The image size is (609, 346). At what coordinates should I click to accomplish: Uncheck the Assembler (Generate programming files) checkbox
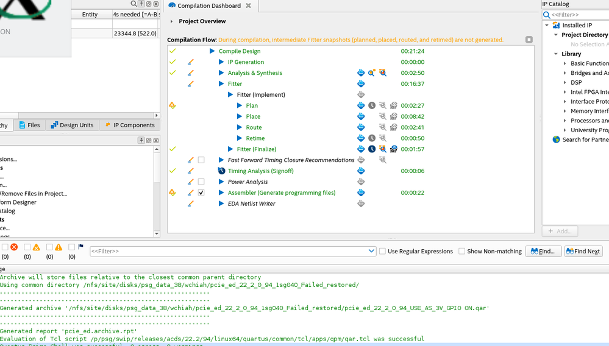coord(201,193)
